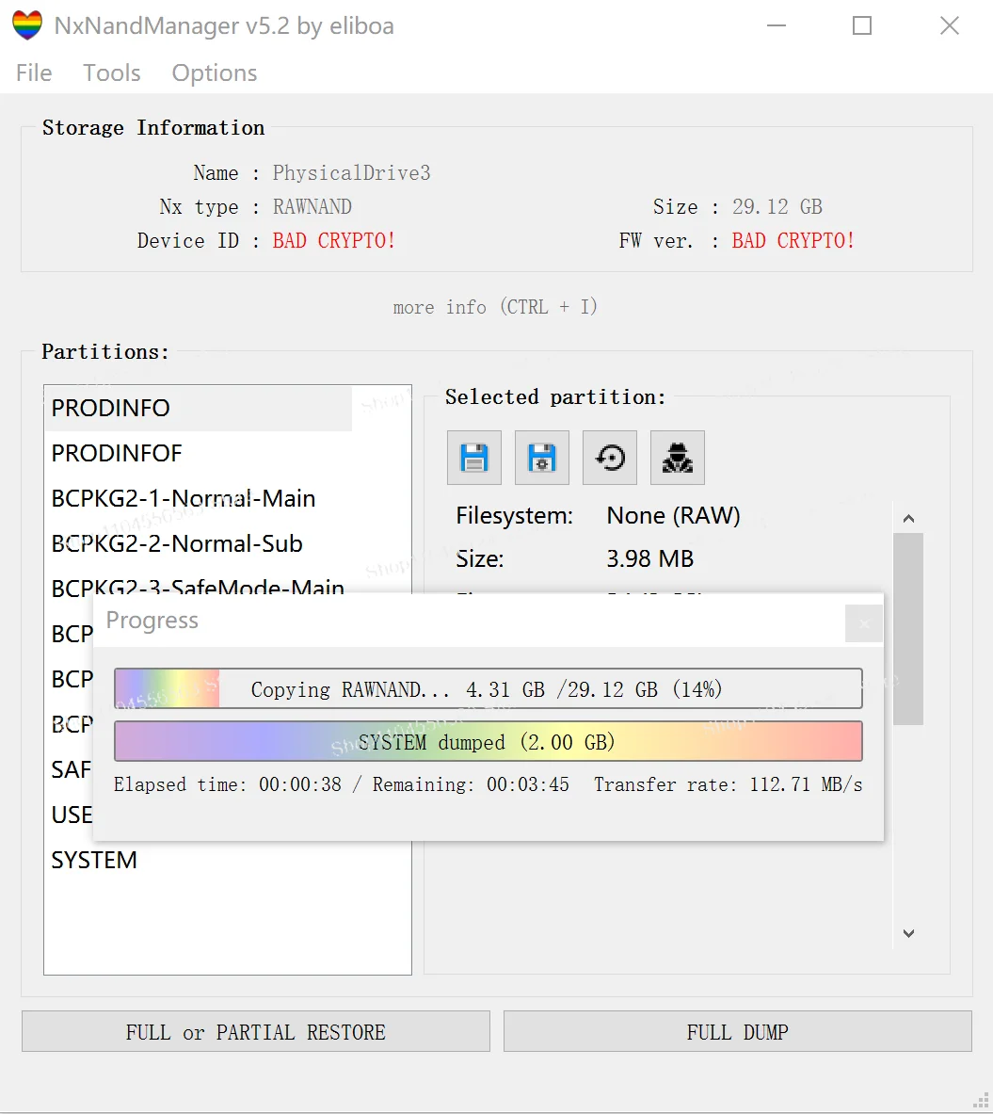Click the 3.98 MB size value
The width and height of the screenshot is (993, 1114).
click(650, 558)
